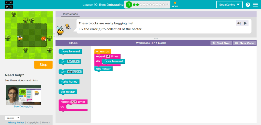Play the instructions audio

click(x=245, y=23)
